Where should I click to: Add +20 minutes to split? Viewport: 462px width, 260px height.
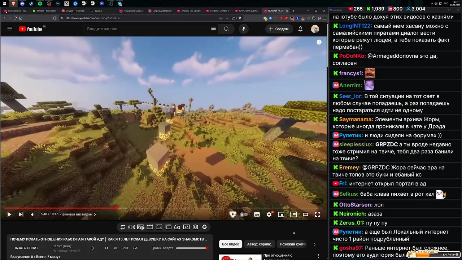[135, 248]
